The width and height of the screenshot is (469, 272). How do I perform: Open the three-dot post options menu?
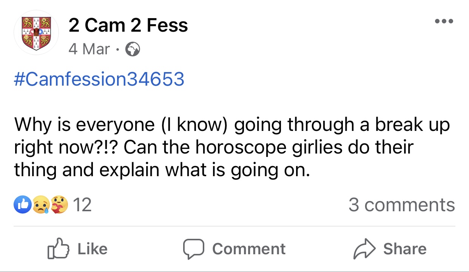444,21
